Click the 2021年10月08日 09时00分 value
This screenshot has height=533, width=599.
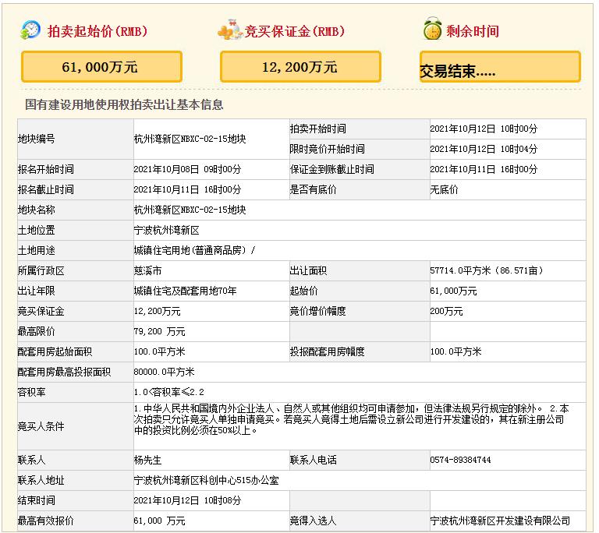187,169
